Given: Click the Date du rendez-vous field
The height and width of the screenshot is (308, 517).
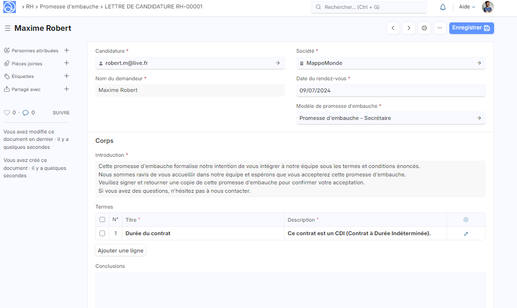Looking at the screenshot, I should tap(390, 91).
